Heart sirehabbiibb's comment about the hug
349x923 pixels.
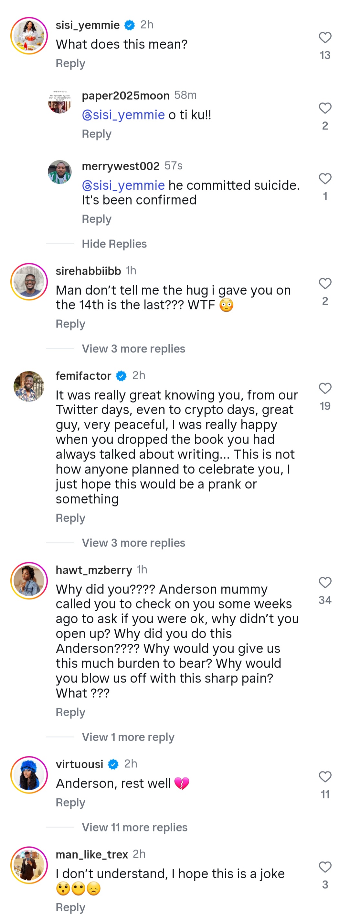[325, 284]
